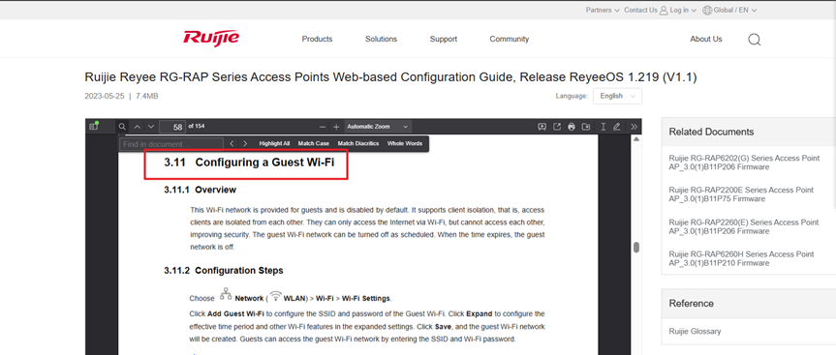Toggle Highlight All option
This screenshot has height=355, width=836.
tap(274, 144)
